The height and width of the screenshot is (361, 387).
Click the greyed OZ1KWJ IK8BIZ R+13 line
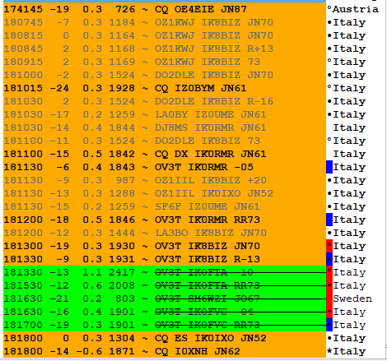click(x=165, y=49)
